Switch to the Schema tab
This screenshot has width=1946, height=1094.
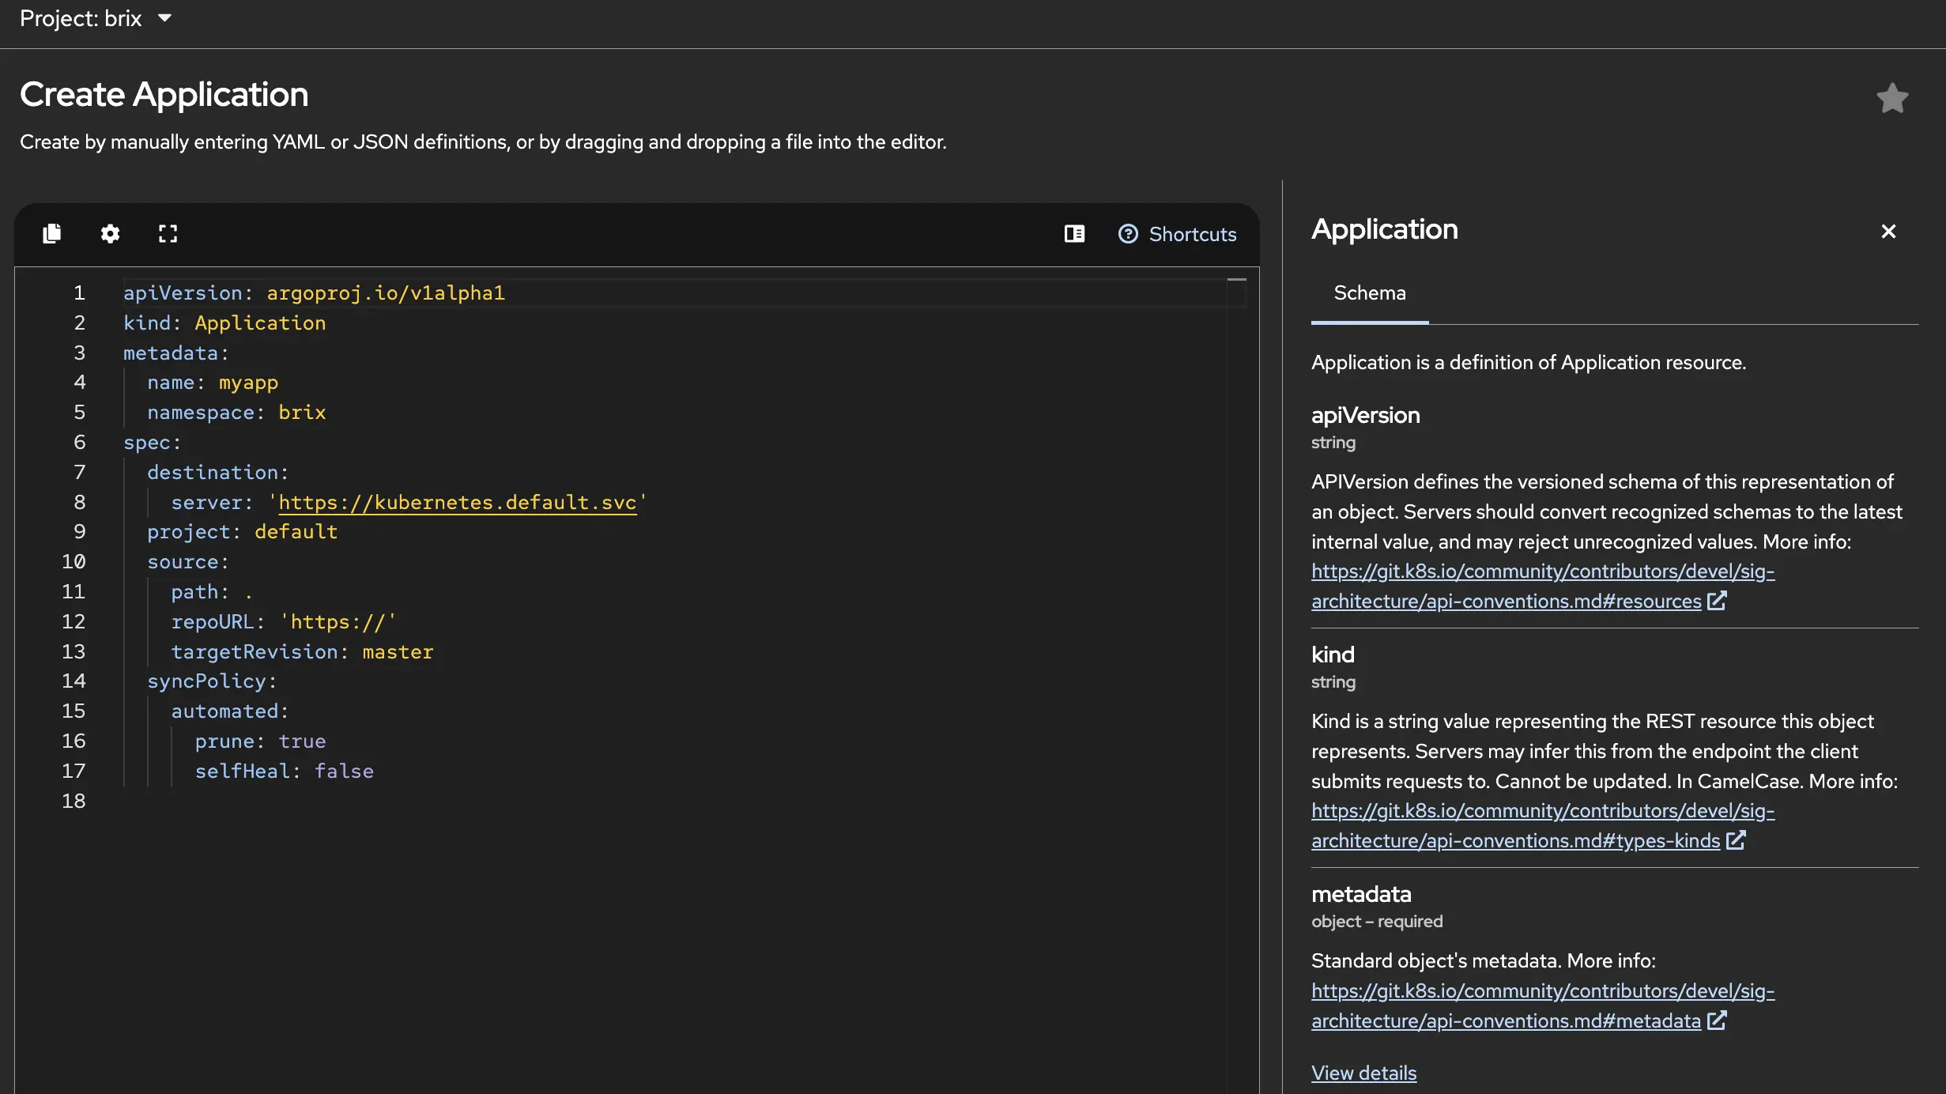(1370, 292)
